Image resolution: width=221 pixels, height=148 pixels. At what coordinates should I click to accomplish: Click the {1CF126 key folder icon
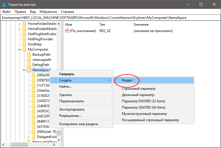pyautogui.click(x=33, y=85)
